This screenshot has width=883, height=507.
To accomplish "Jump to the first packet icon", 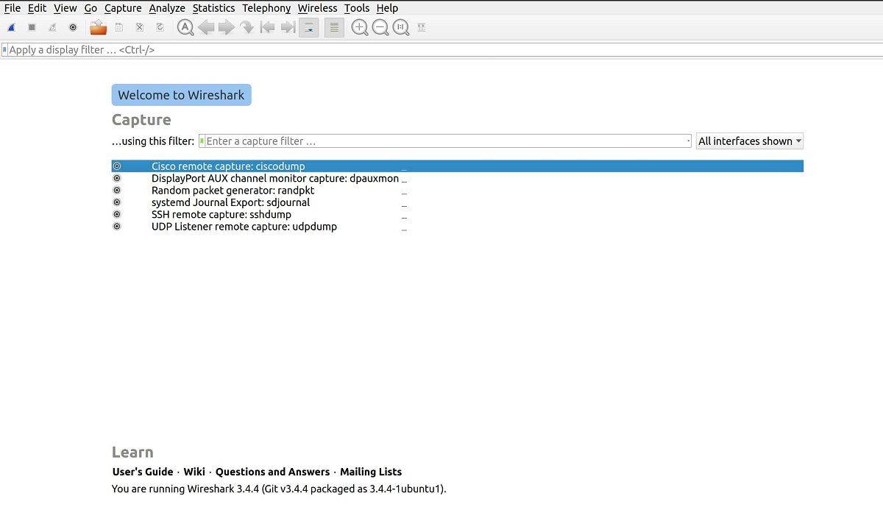I will pos(268,28).
